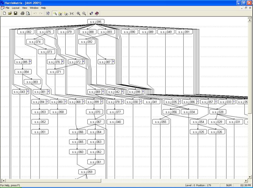Click the small marker beside s.s.j.085
Viewport: 253px width, 188px height.
point(30,62)
